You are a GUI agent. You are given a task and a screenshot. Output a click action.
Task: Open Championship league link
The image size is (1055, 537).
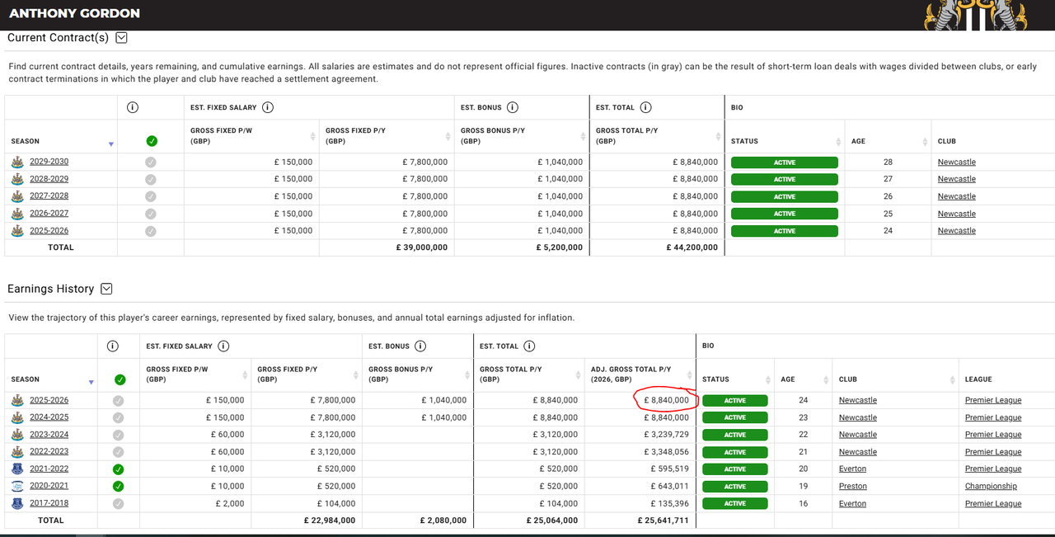(x=991, y=487)
